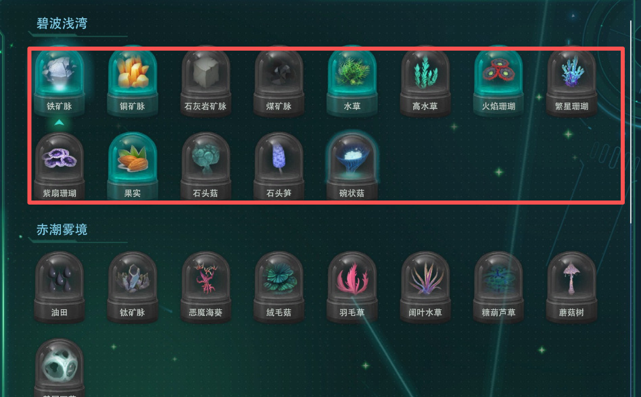641x397 pixels.
Task: Click the 碧波浅湾 region heading
Action: click(x=62, y=23)
